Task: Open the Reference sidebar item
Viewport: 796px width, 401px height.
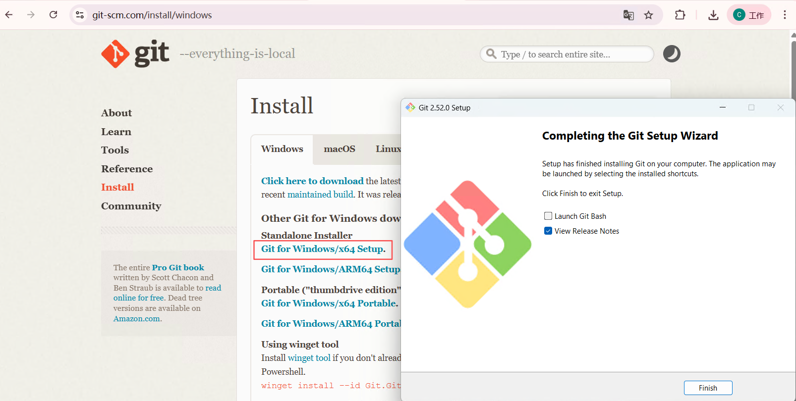Action: [127, 169]
